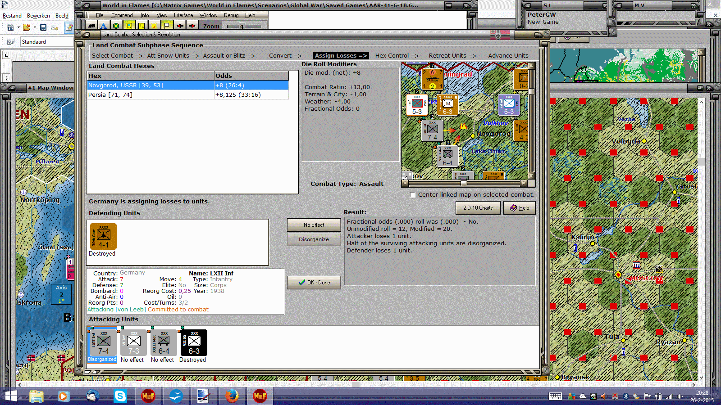Open the on-screen keyboard tray icon
Image resolution: width=721 pixels, height=405 pixels.
point(555,396)
